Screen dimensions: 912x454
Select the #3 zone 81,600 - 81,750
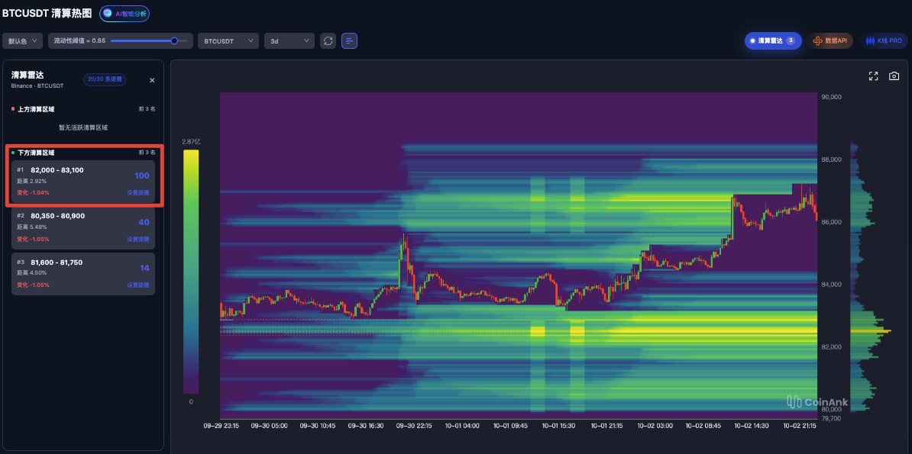(83, 274)
